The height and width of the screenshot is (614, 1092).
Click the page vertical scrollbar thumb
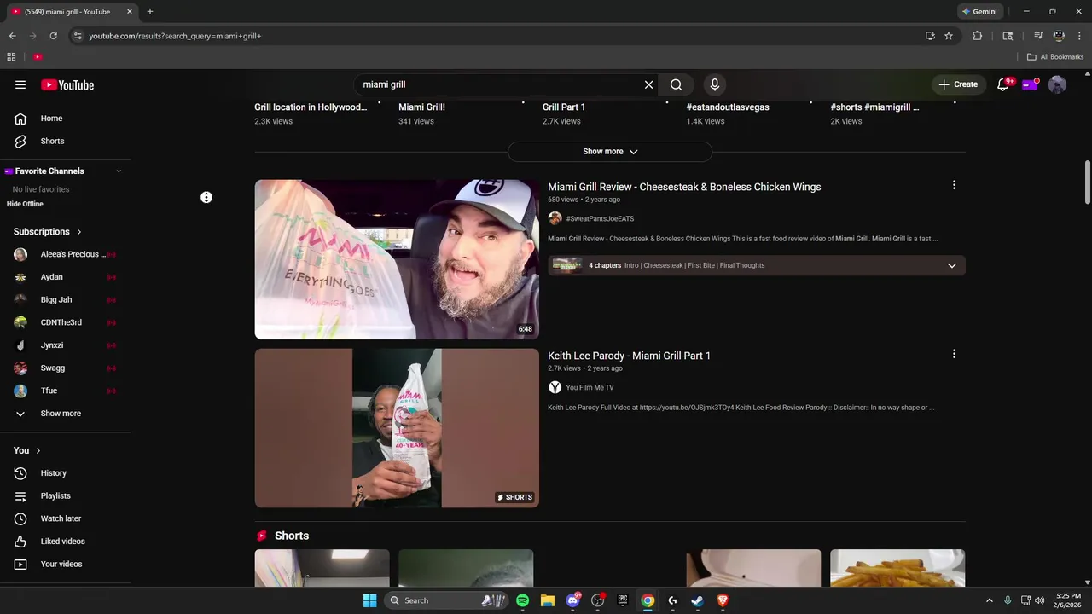tap(1088, 182)
